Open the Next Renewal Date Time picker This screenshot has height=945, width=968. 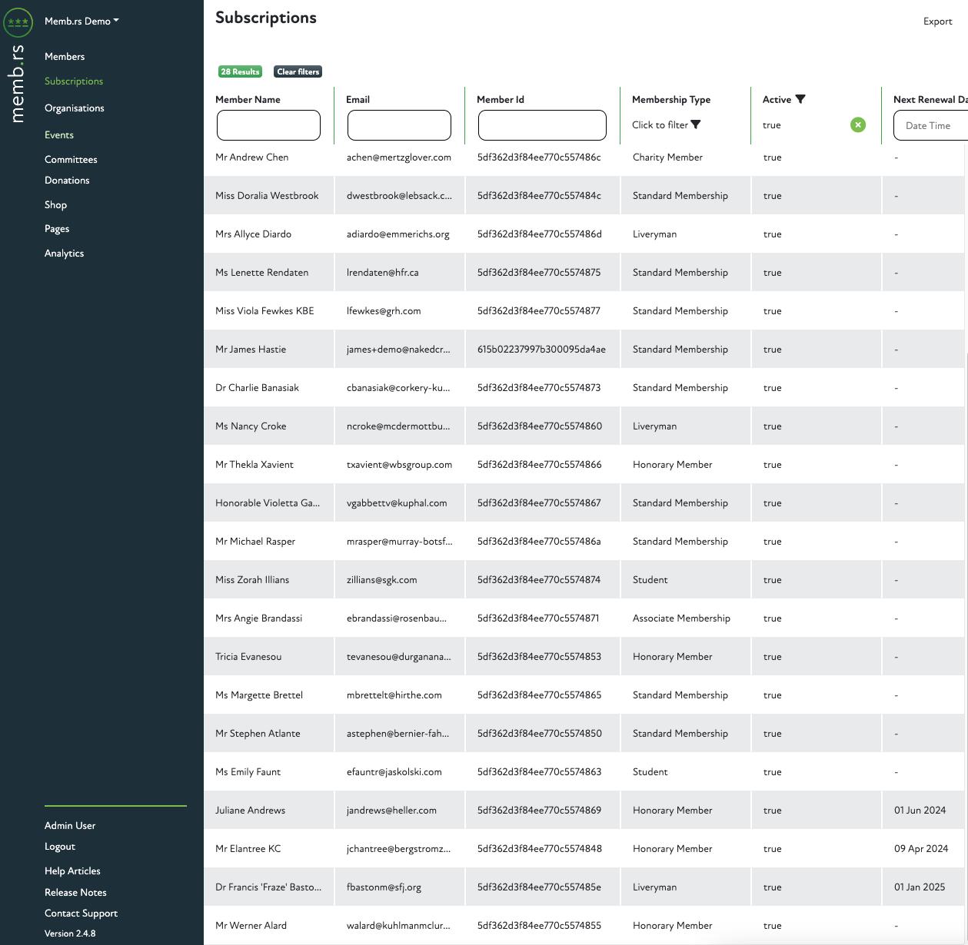click(930, 125)
